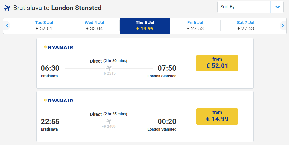
Task: Choose the from € 14.99 fare button
Action: click(x=217, y=117)
